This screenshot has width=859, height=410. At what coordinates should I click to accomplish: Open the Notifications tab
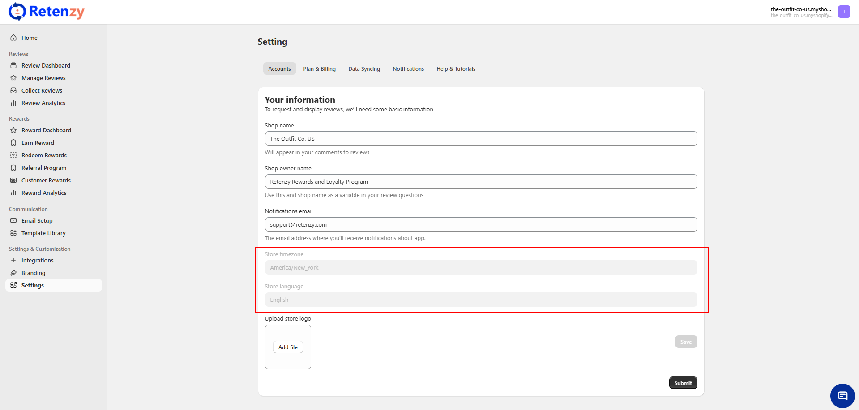(408, 69)
